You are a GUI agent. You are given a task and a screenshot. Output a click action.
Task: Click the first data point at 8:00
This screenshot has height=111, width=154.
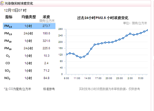[x=66, y=54]
